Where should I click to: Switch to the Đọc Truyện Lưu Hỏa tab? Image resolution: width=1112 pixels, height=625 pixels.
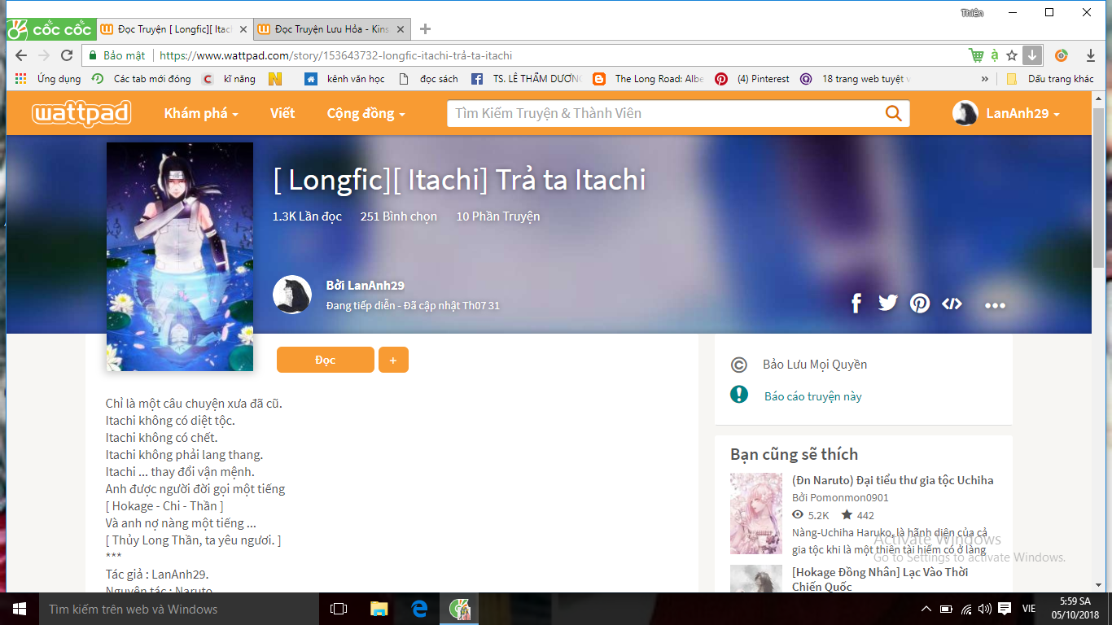click(333, 29)
